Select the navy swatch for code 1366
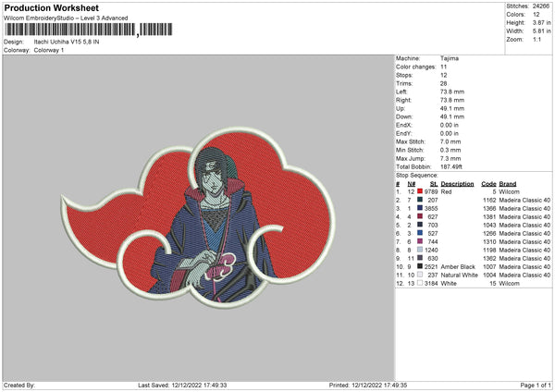This screenshot has height=392, width=555. [420, 208]
